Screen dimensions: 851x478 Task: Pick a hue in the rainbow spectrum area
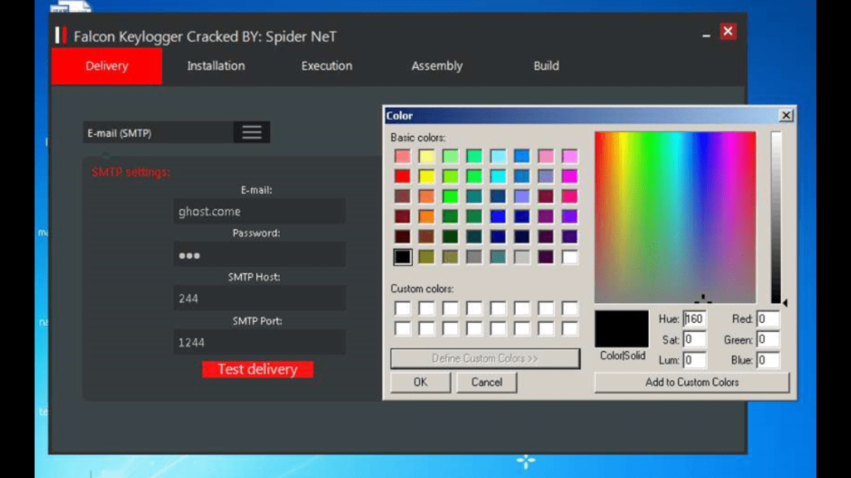tap(675, 217)
